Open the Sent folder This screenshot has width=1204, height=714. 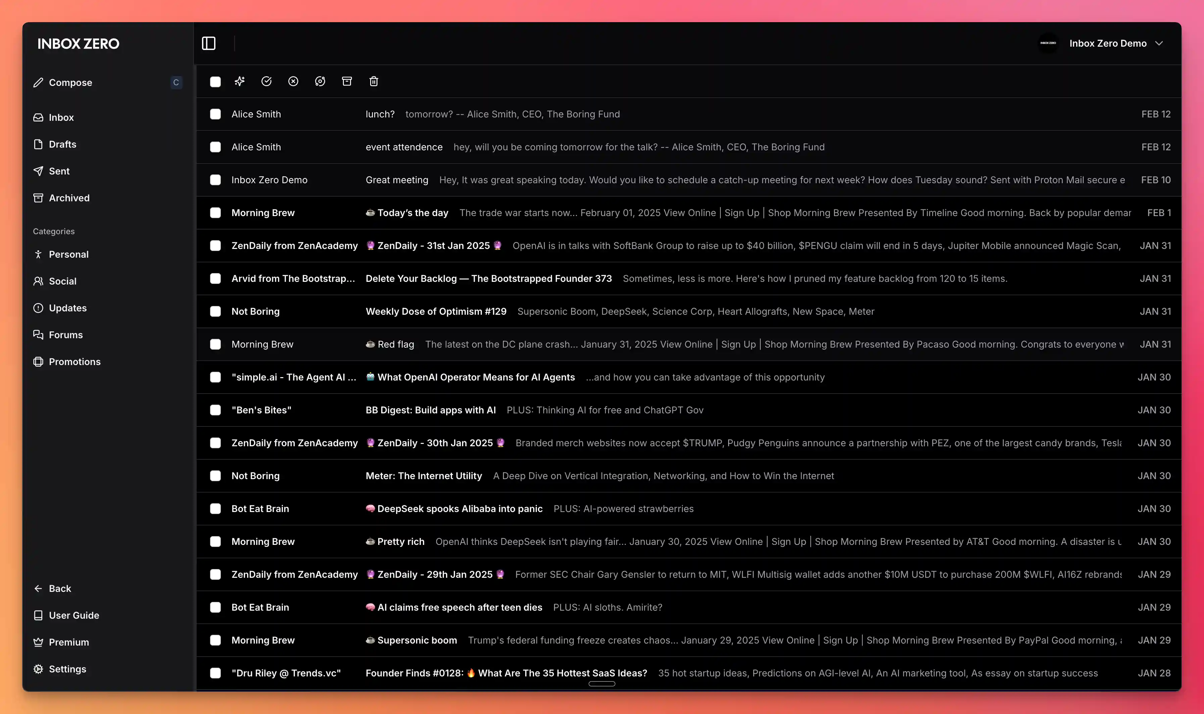(59, 171)
